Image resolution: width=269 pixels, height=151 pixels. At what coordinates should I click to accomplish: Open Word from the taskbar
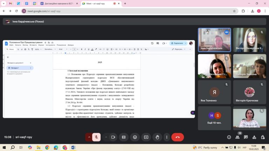[x=73, y=148]
